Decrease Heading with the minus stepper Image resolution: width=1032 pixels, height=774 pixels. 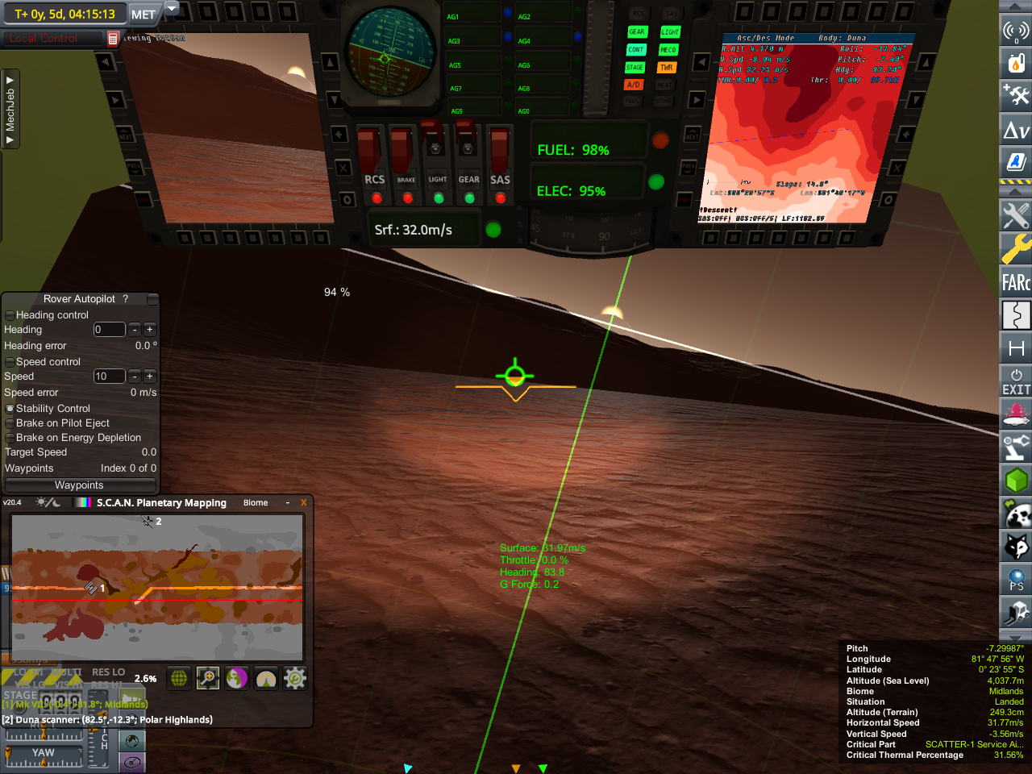point(135,330)
